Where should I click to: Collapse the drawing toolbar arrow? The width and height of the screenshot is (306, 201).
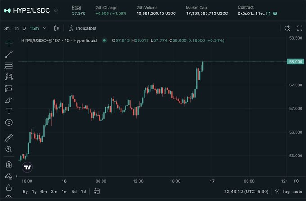tap(17, 176)
